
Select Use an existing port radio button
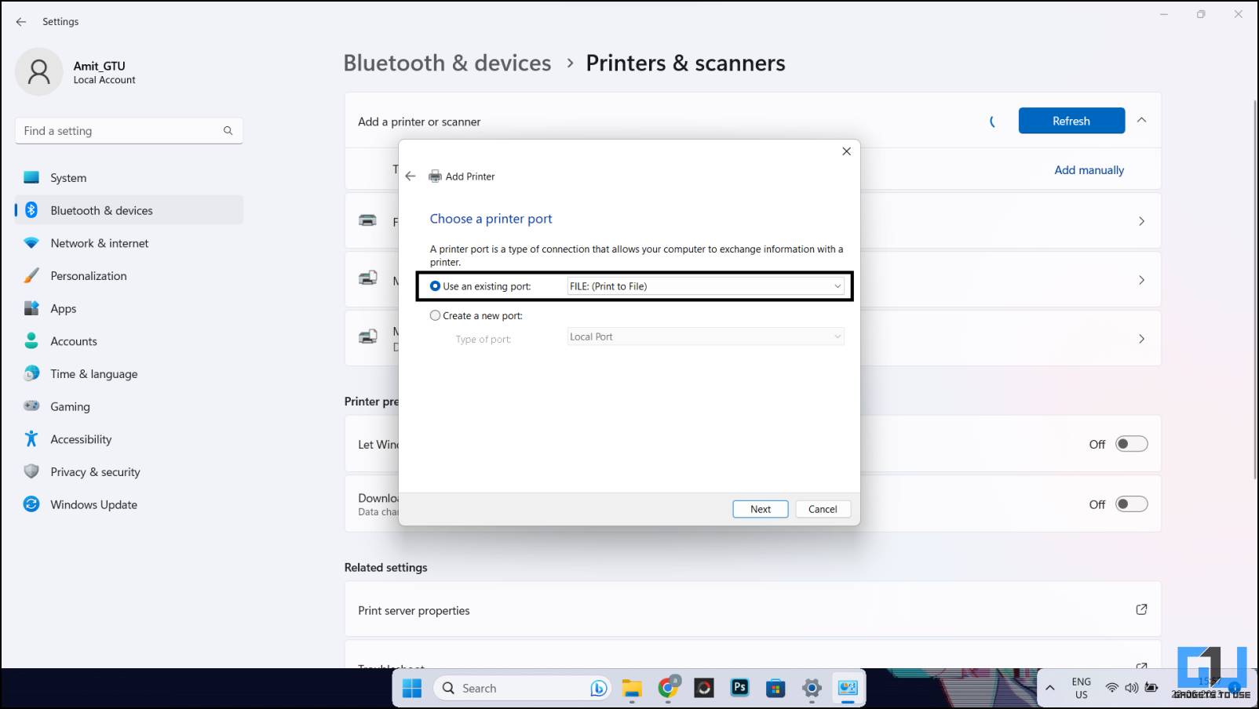[x=435, y=286]
